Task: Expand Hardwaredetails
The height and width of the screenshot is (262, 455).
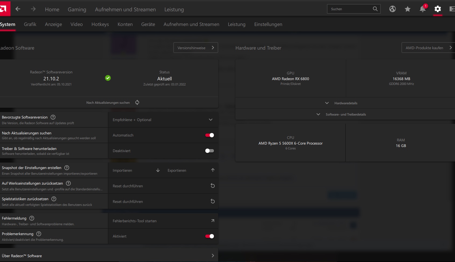Action: pyautogui.click(x=345, y=103)
